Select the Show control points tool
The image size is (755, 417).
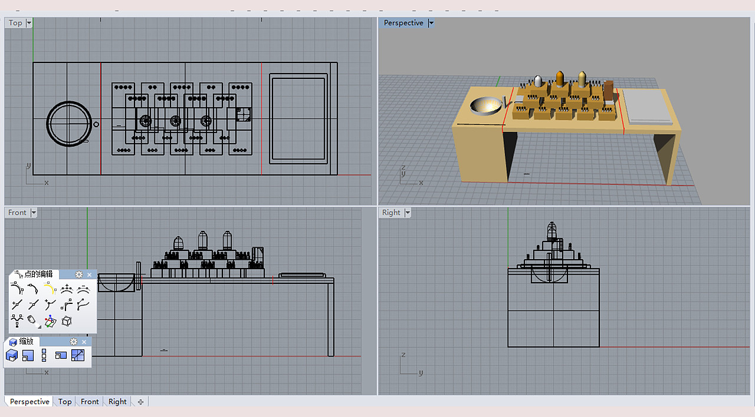[17, 289]
